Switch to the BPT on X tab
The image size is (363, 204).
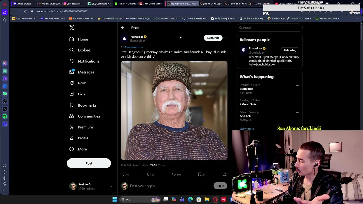210,4
